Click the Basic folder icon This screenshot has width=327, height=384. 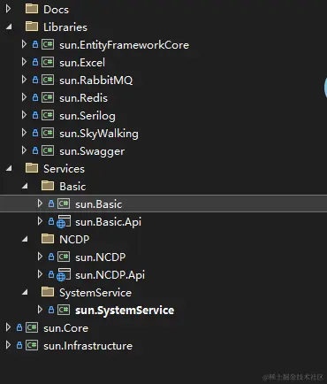coord(48,186)
